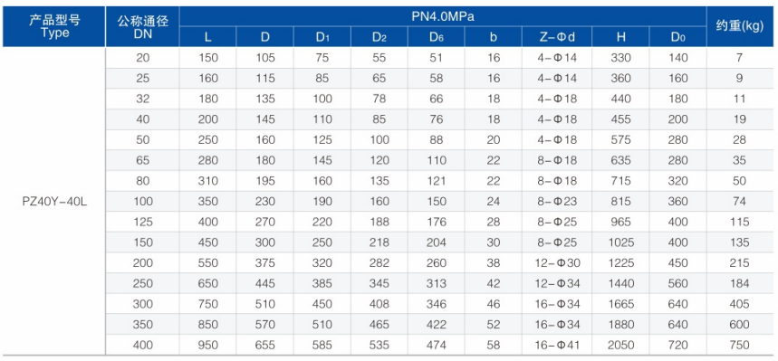
Task: Click the 8-Φ23 cell
Action: [557, 202]
